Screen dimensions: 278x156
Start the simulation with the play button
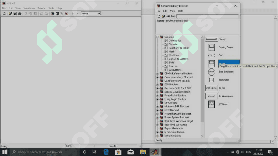point(73,14)
